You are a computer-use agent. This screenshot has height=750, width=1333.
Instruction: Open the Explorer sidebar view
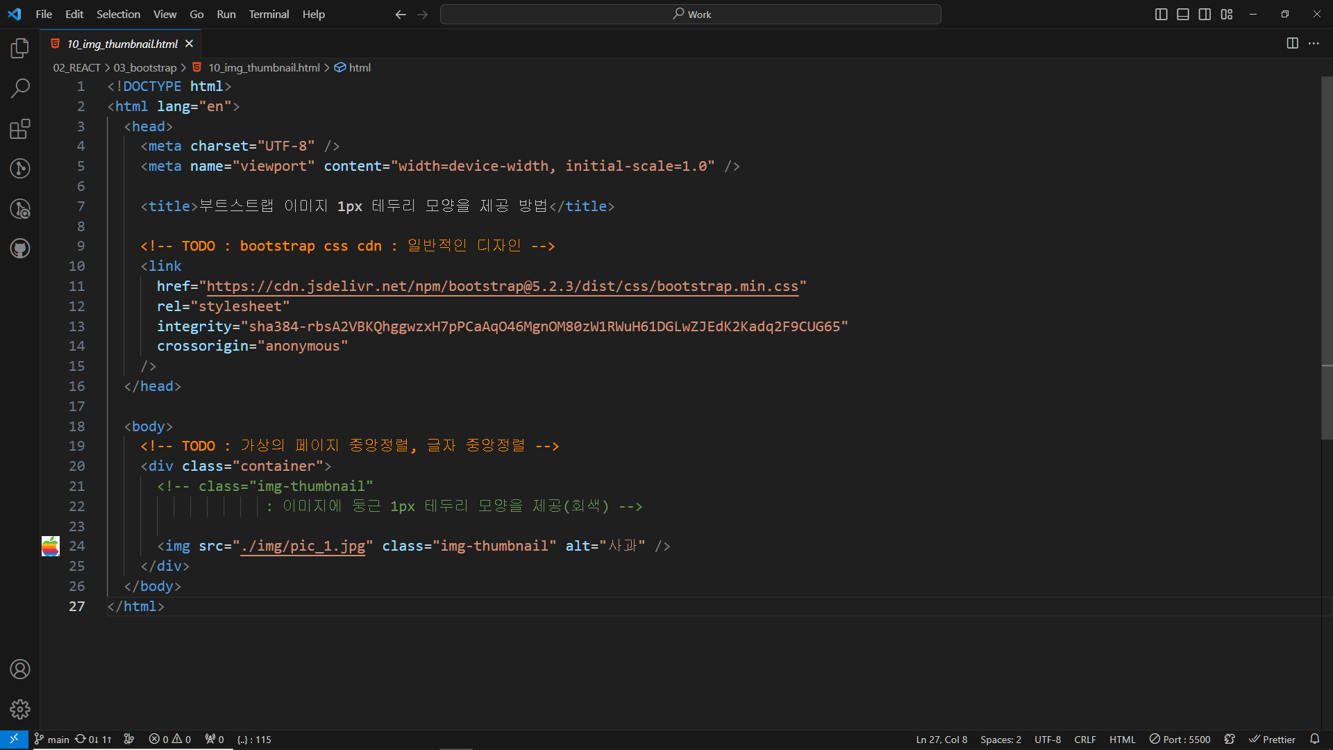[20, 48]
